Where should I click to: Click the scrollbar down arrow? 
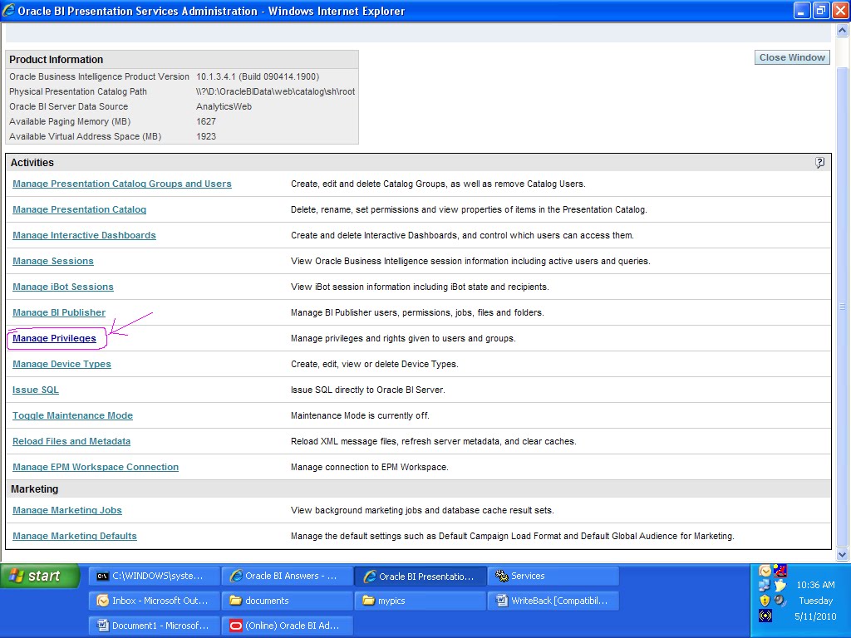coord(843,554)
